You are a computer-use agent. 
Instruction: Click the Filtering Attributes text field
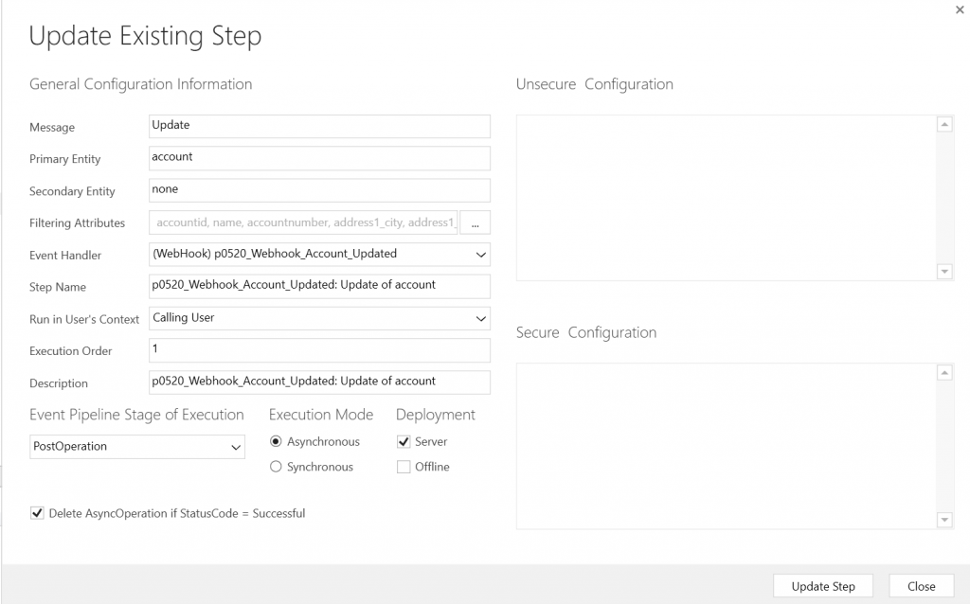coord(303,222)
